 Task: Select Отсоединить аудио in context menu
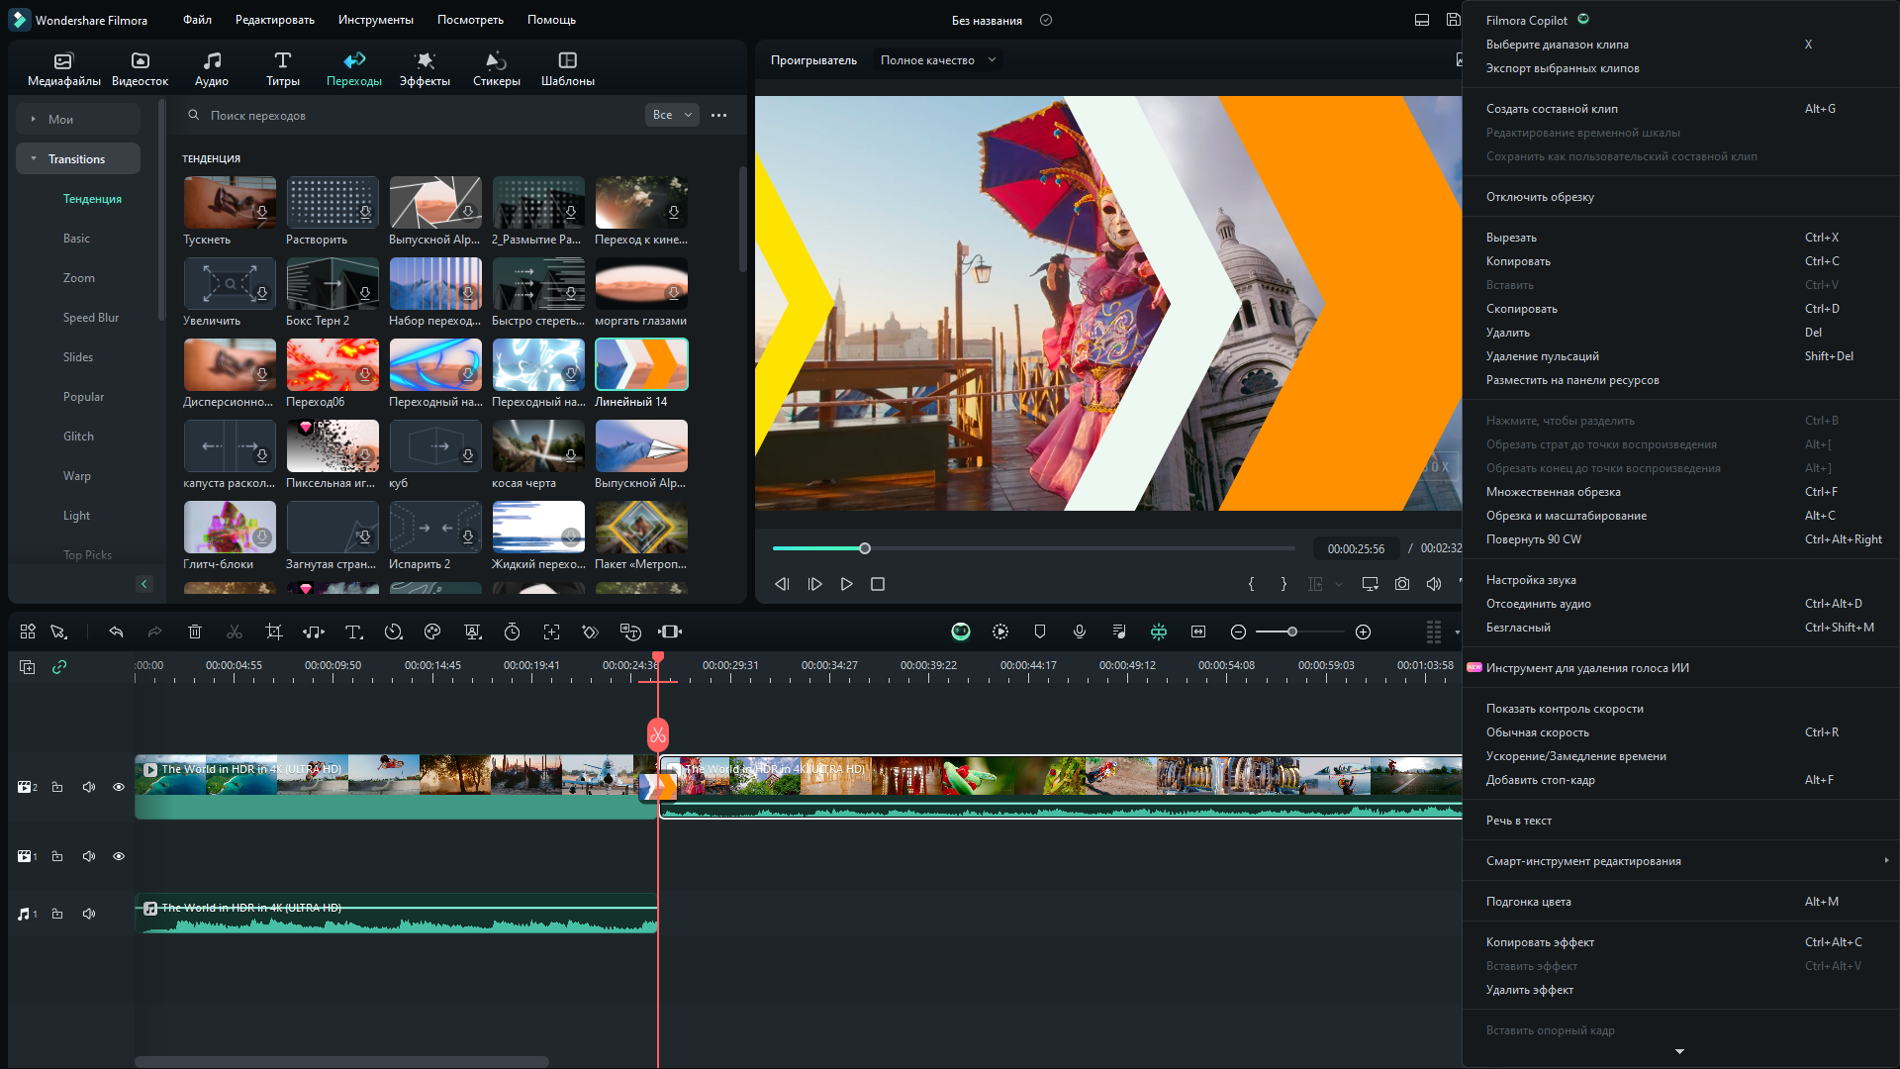click(1538, 604)
